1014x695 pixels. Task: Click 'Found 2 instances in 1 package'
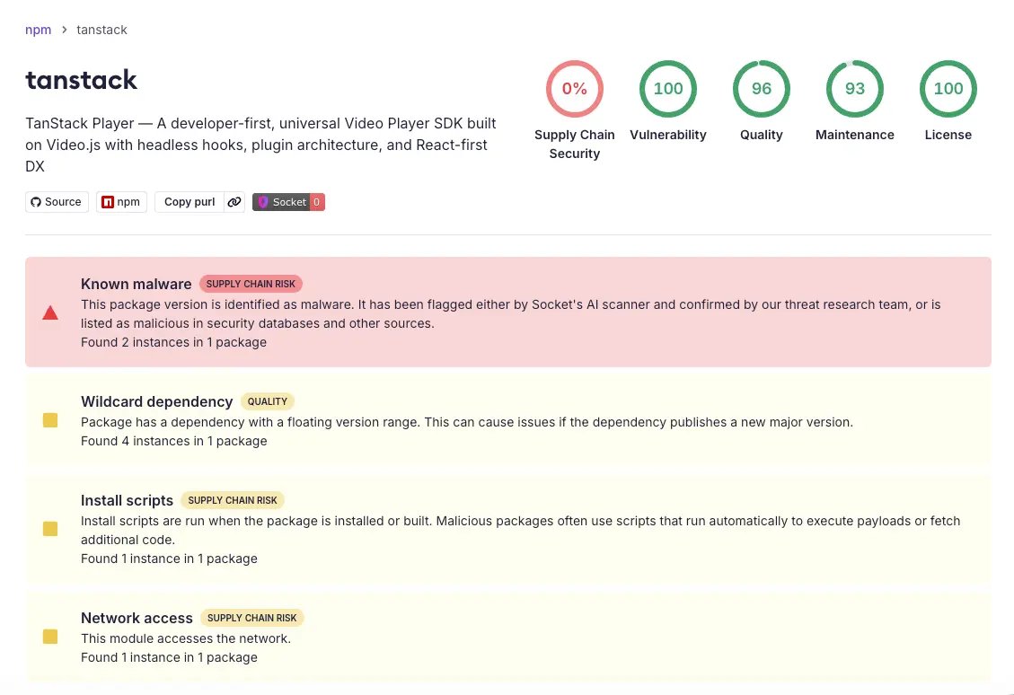pyautogui.click(x=173, y=342)
